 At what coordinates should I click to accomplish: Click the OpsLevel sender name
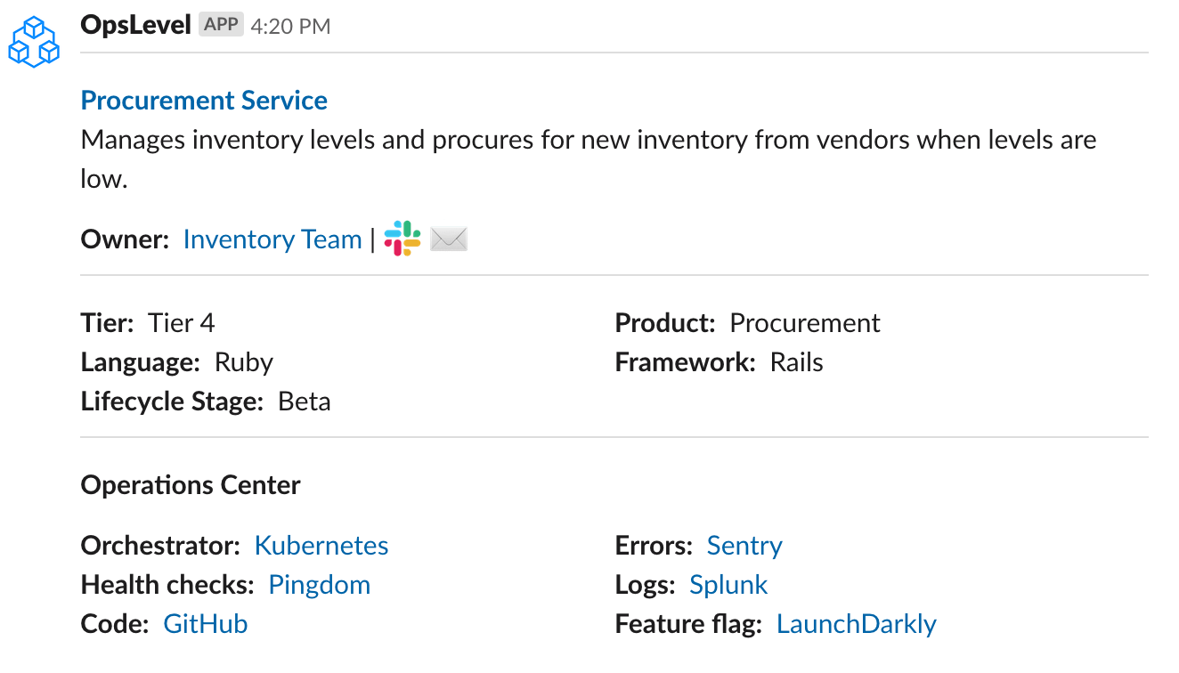click(135, 25)
